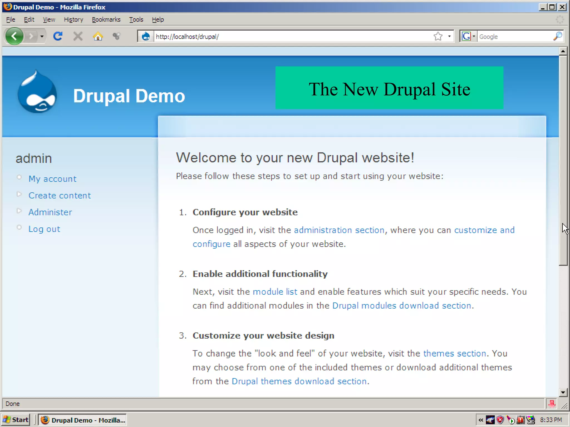Click the scrollbar down arrow
The width and height of the screenshot is (570, 427).
tap(563, 392)
